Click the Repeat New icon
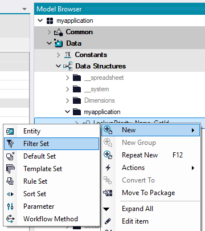This screenshot has width=205, height=231. pyautogui.click(x=108, y=155)
